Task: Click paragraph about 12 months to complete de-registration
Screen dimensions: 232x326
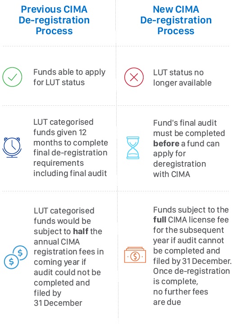Action: [x=71, y=148]
